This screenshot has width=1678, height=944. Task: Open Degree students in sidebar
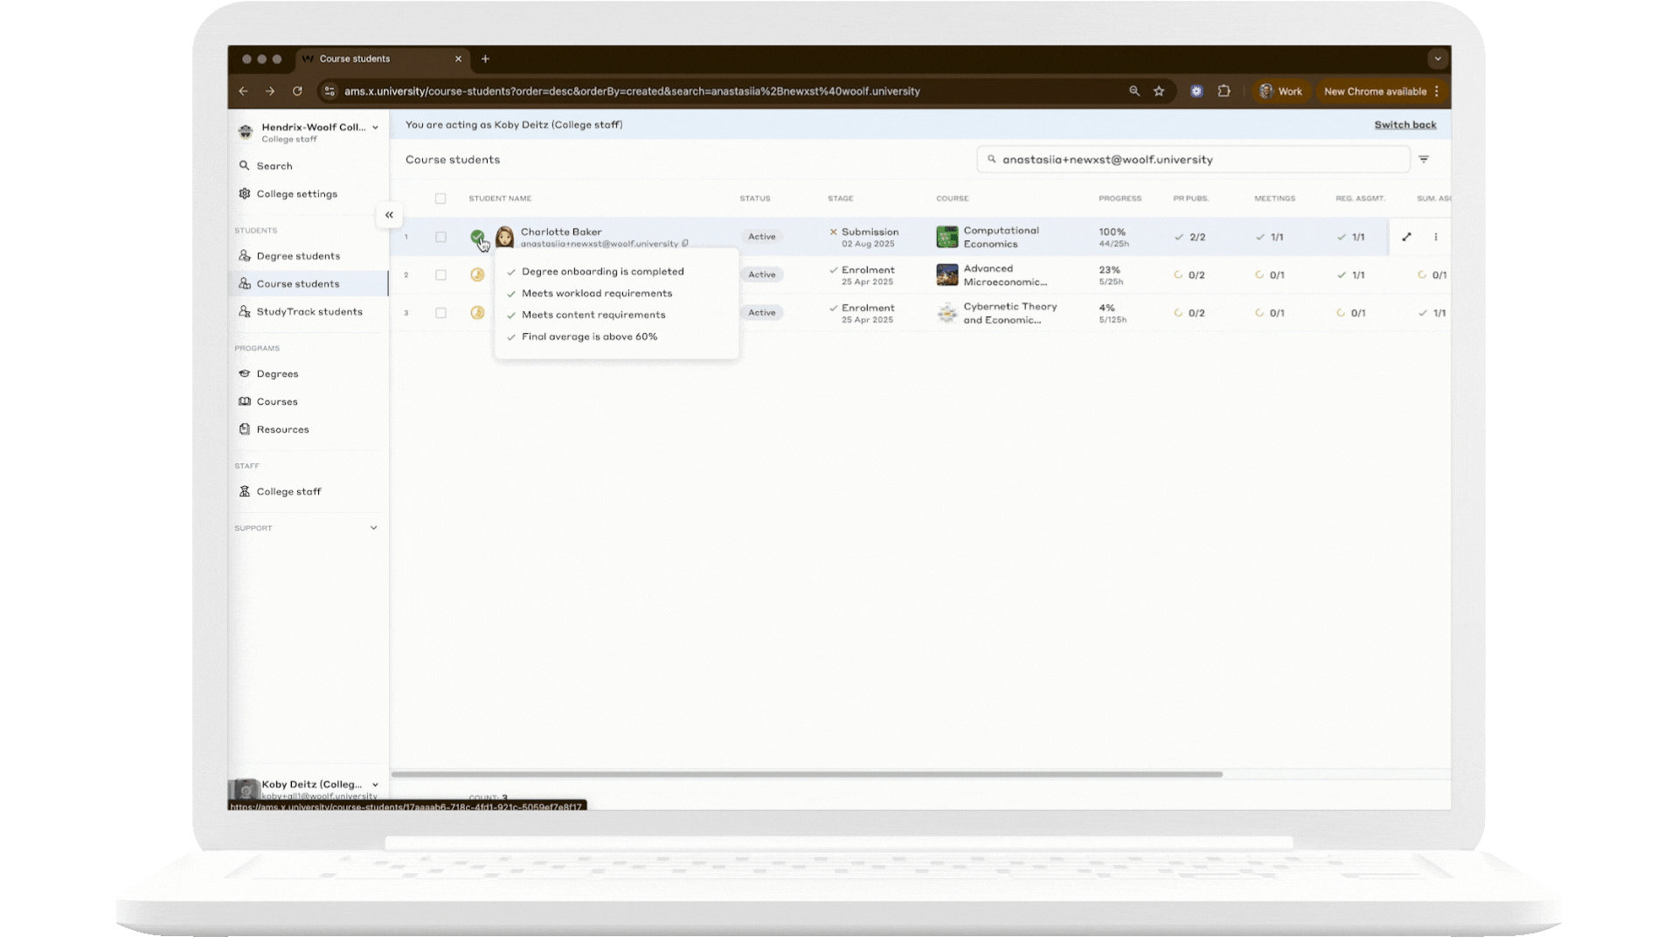point(298,256)
